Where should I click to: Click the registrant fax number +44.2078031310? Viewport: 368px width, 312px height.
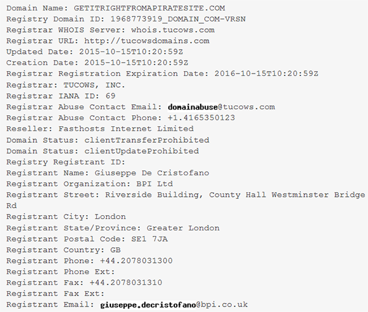pyautogui.click(x=126, y=283)
